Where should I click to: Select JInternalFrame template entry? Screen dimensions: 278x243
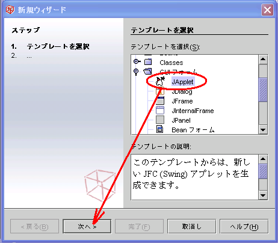(x=193, y=111)
